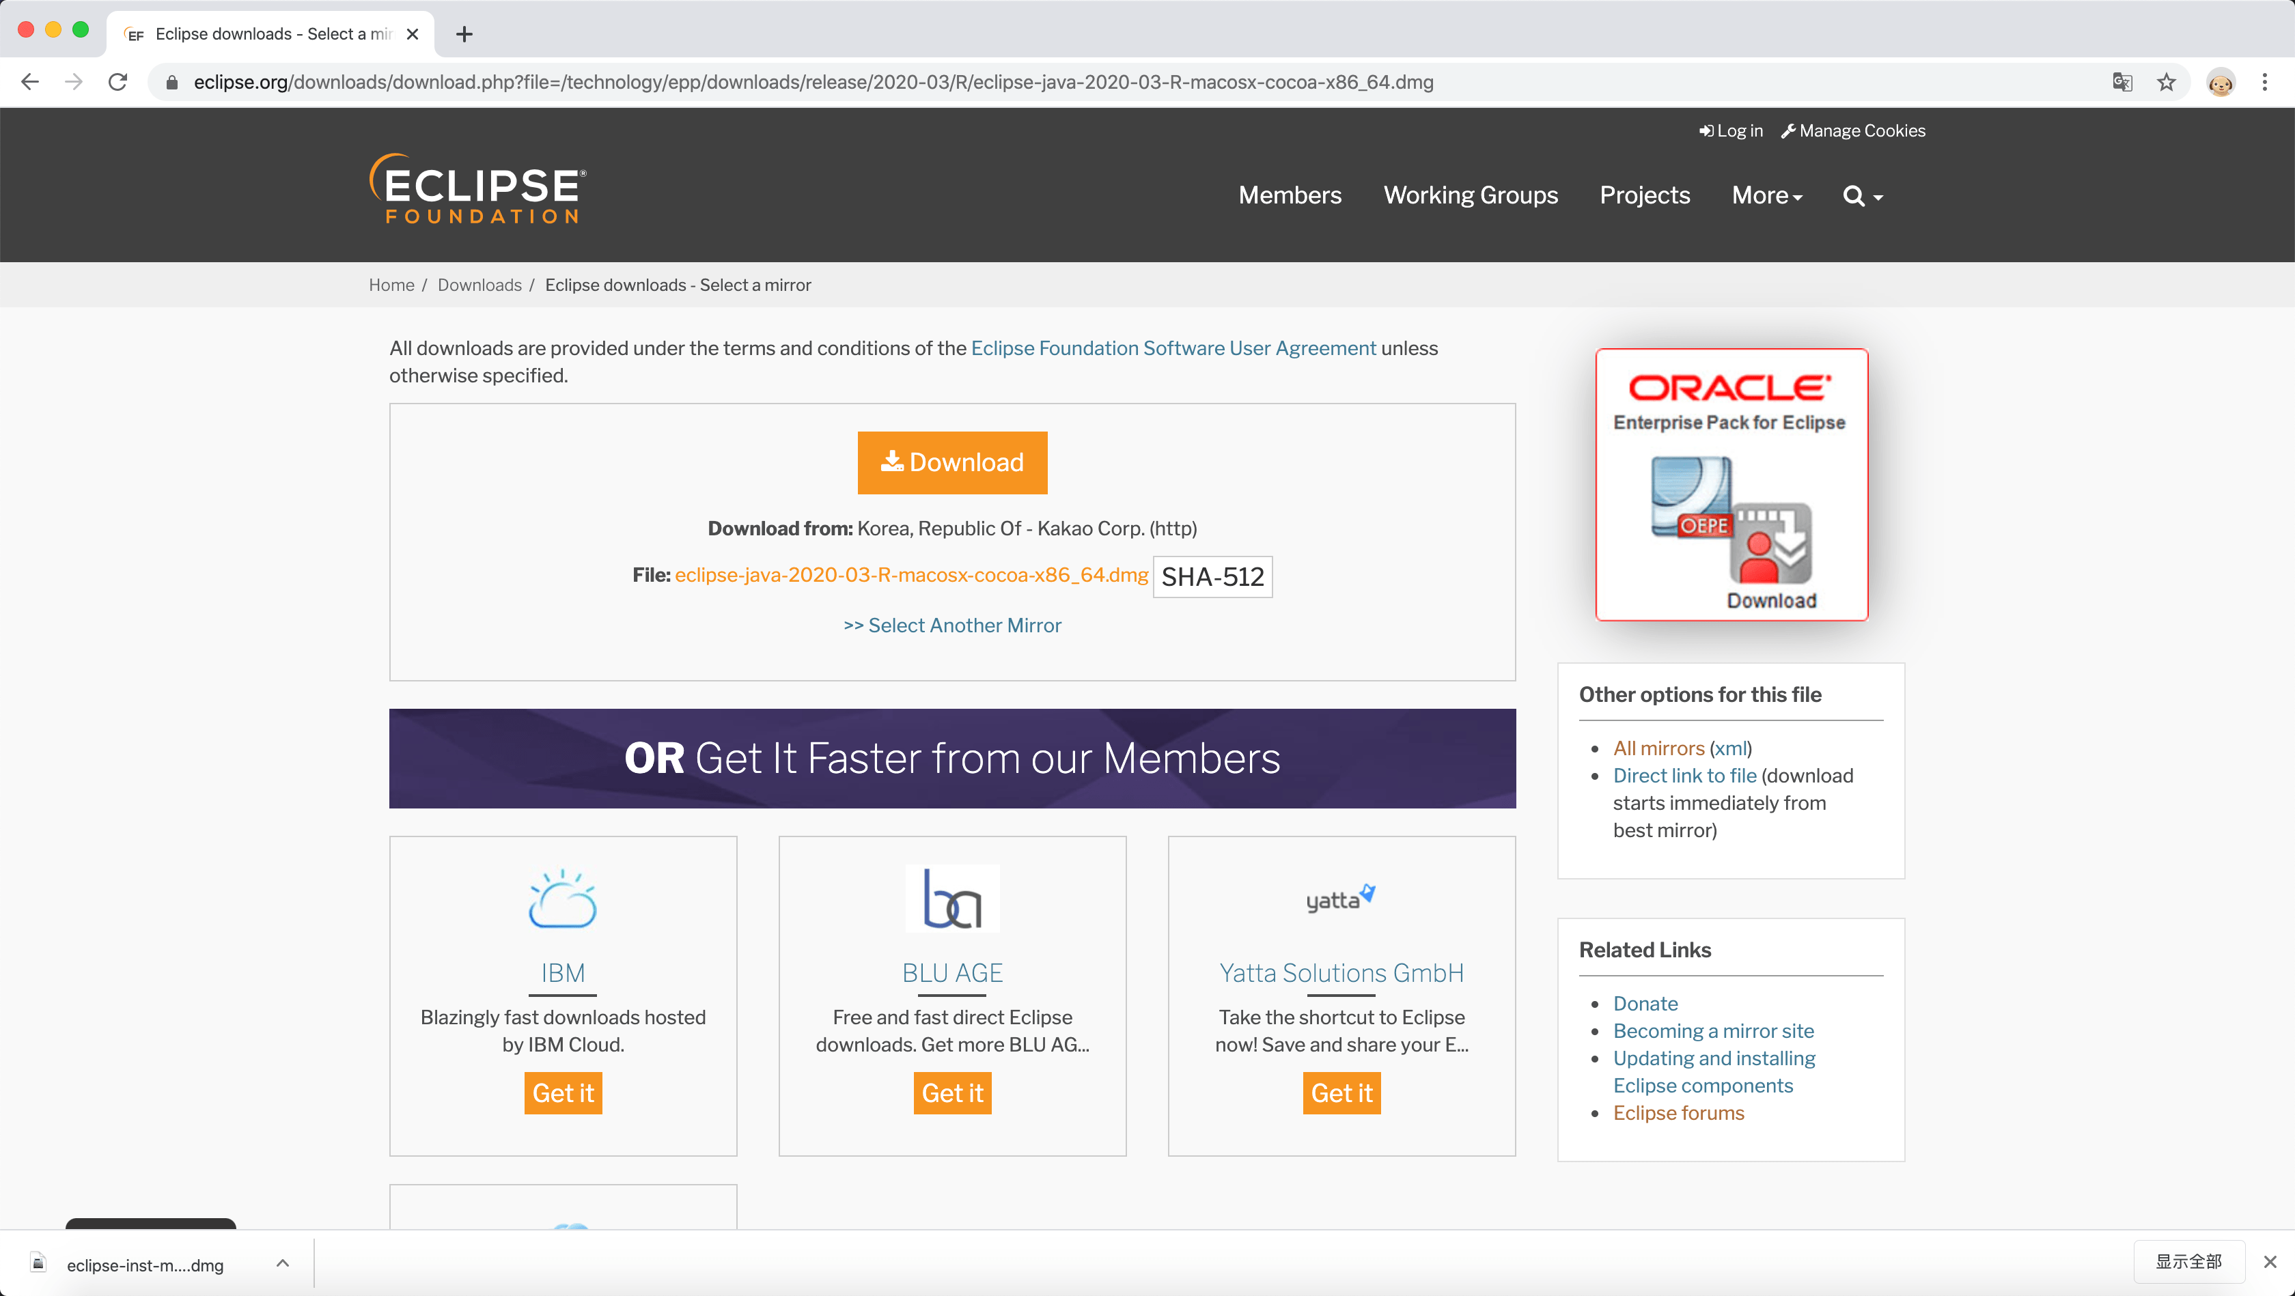Click the orange Download button

click(x=951, y=462)
